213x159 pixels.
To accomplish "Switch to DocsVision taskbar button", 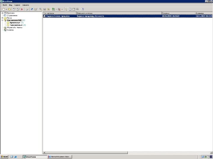I will (35, 157).
